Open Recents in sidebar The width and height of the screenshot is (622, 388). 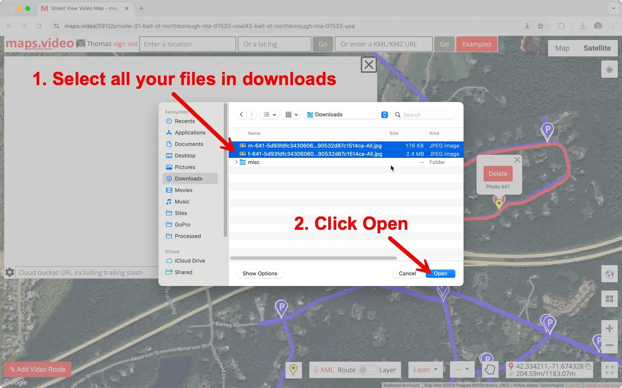point(190,121)
